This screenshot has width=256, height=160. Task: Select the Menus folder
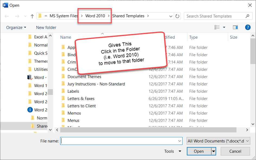coord(73,121)
